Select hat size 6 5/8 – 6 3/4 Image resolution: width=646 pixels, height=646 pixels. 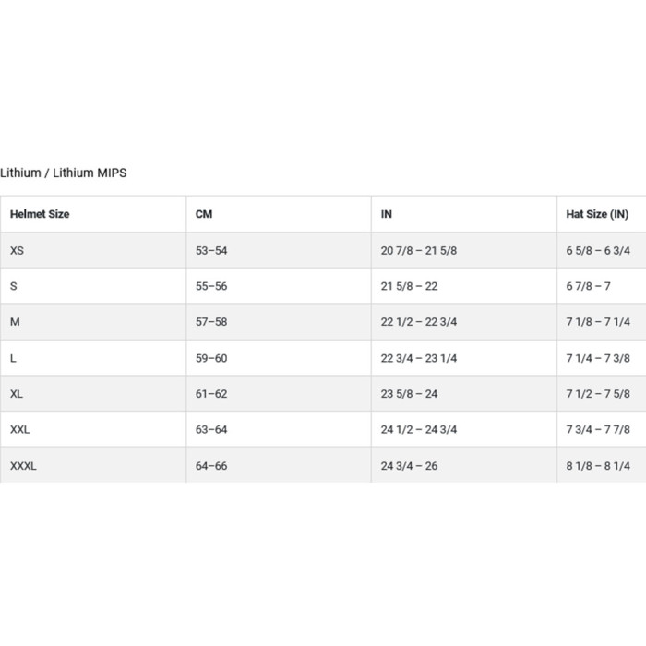pos(598,250)
